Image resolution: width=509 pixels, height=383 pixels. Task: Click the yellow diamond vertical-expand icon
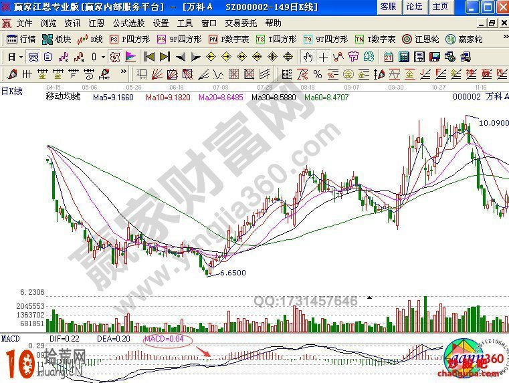click(x=288, y=57)
